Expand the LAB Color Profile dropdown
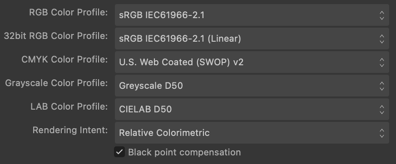Image resolution: width=396 pixels, height=164 pixels. (x=252, y=109)
